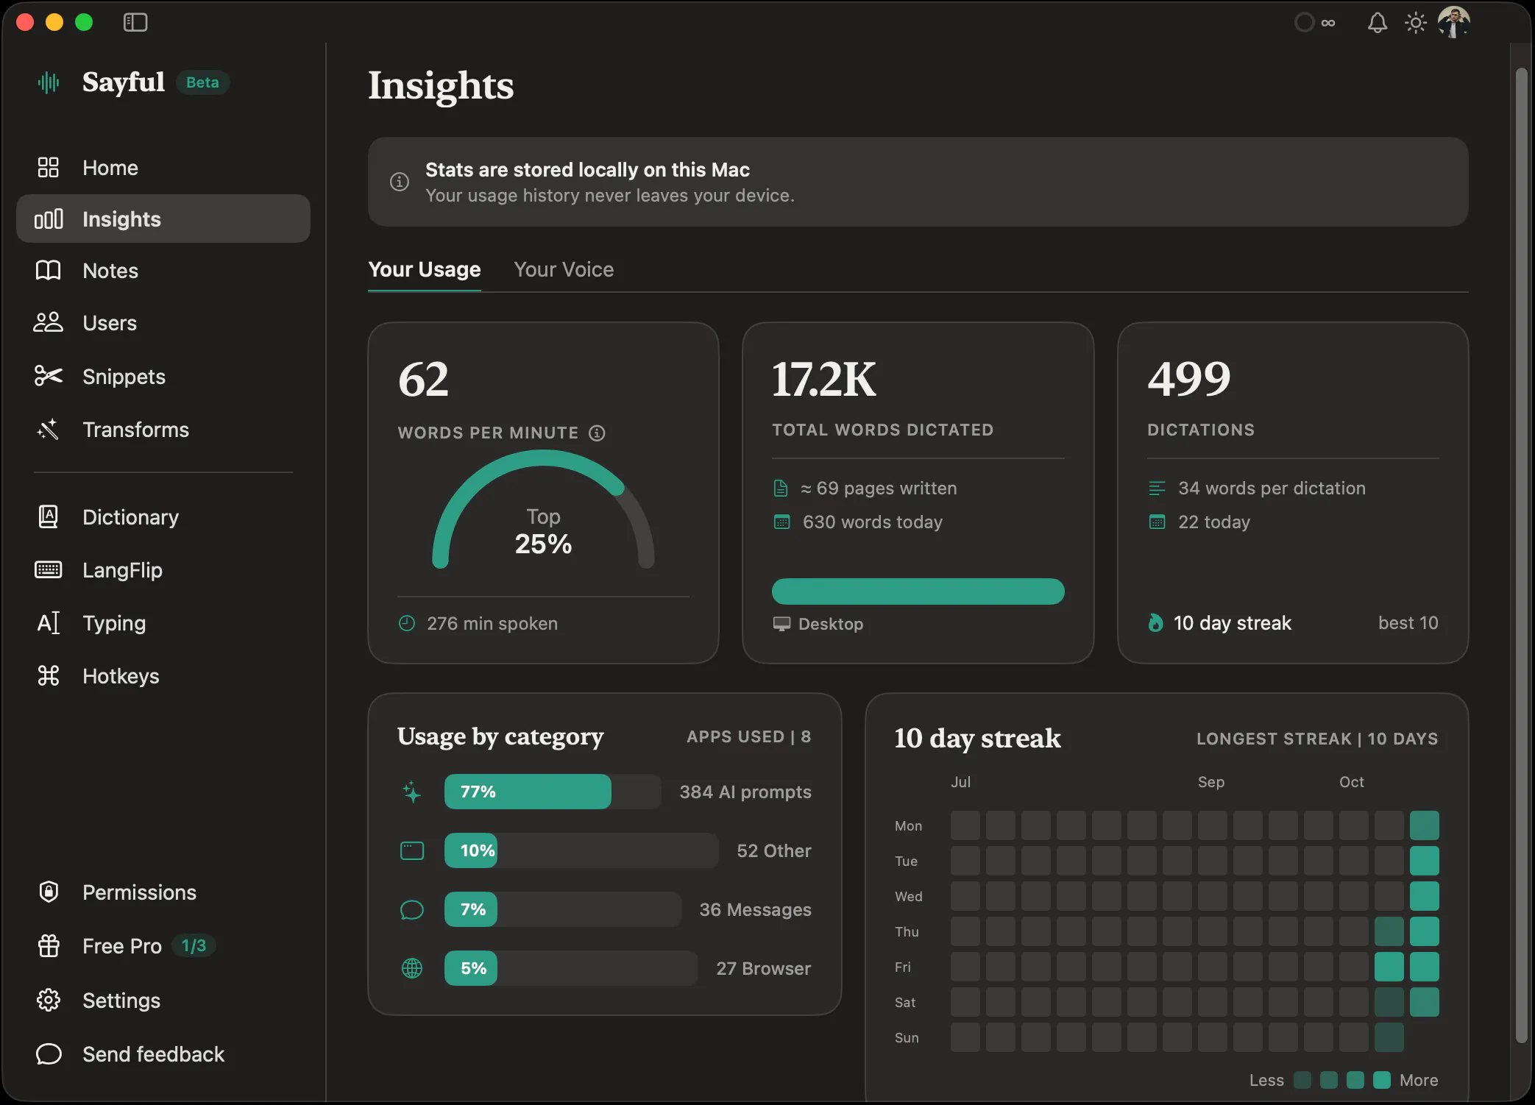The width and height of the screenshot is (1535, 1105).
Task: Open the Home page
Action: pos(163,168)
